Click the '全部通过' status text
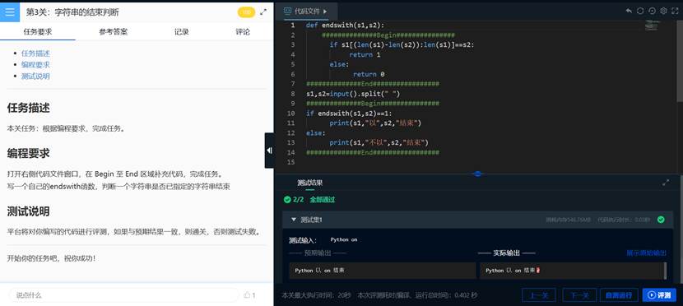Image resolution: width=683 pixels, height=306 pixels. coord(323,200)
